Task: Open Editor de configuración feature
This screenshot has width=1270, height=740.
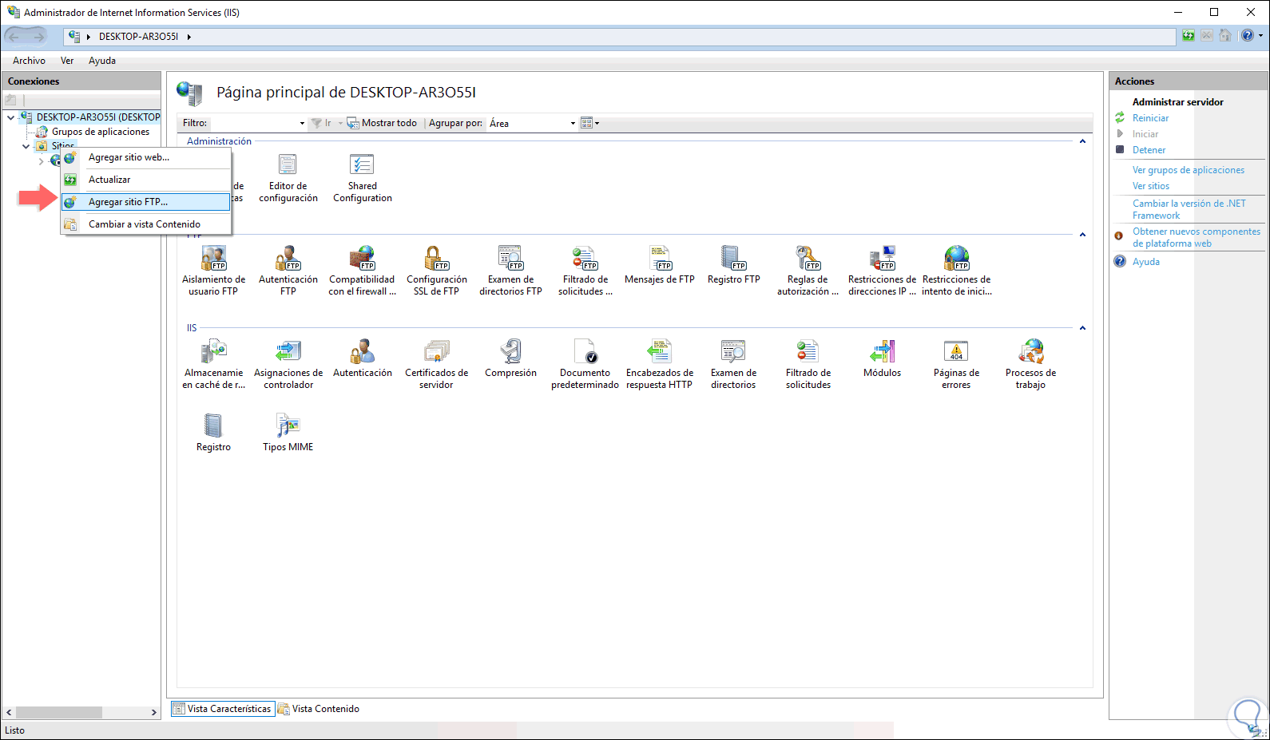Action: click(288, 178)
